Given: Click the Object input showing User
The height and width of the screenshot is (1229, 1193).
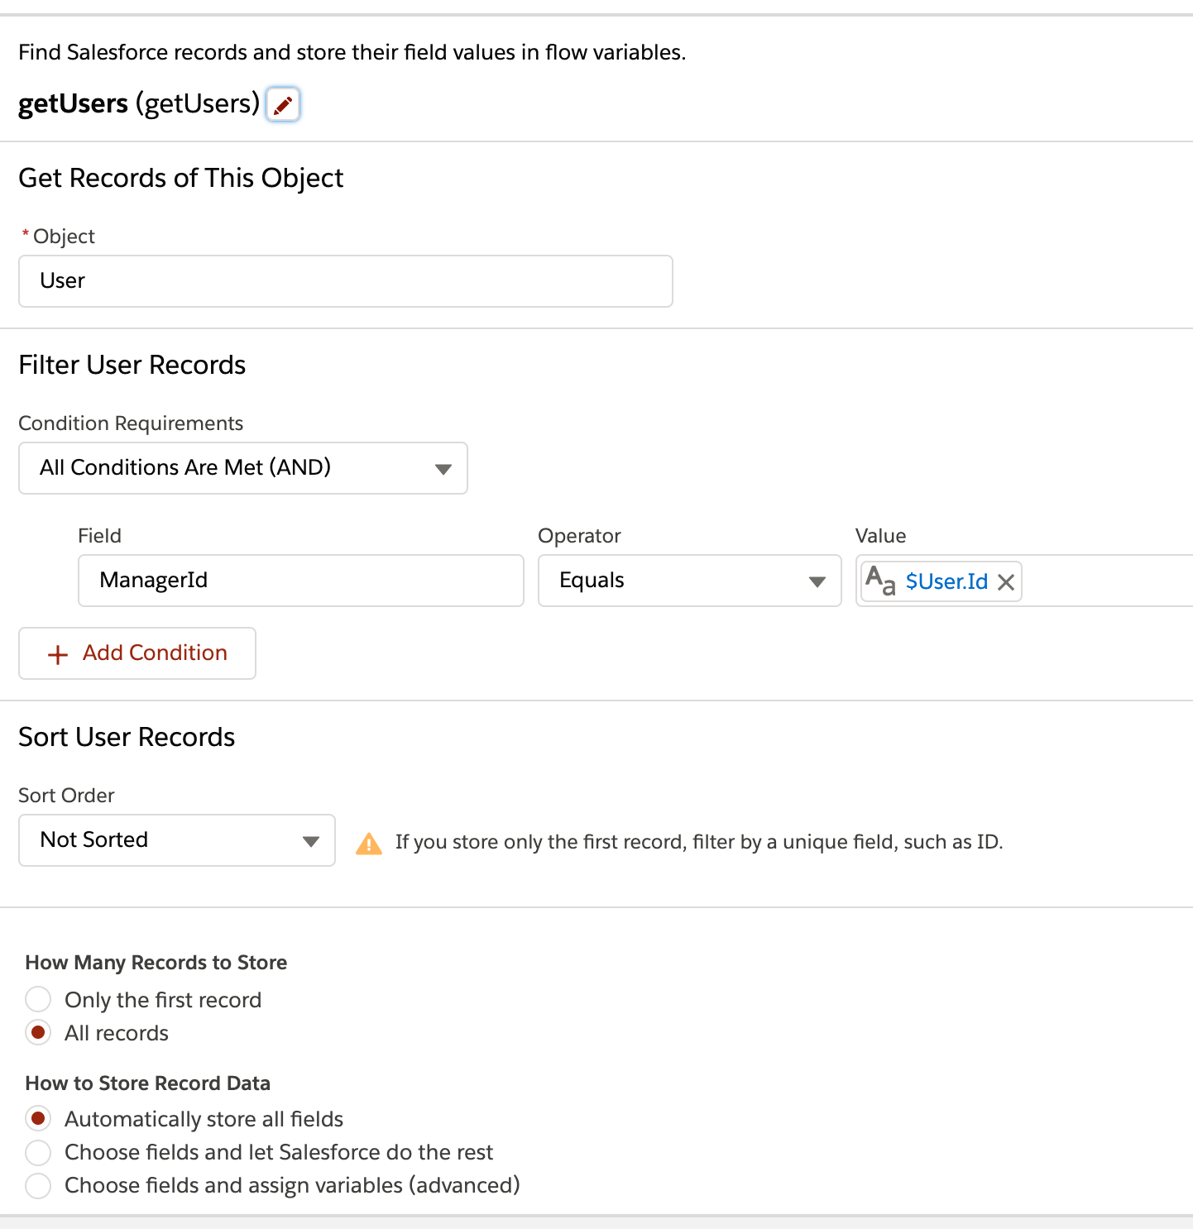Looking at the screenshot, I should (345, 281).
